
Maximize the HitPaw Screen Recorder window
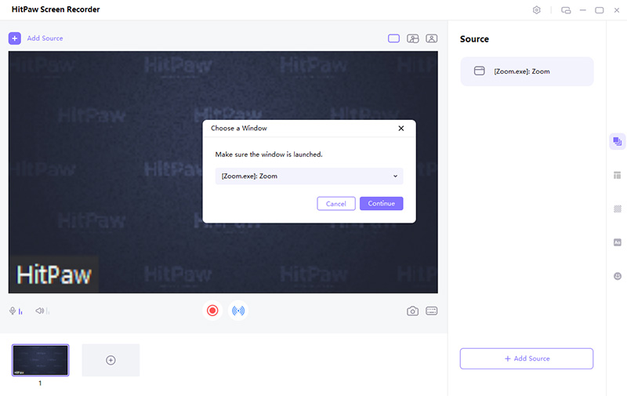click(x=599, y=10)
